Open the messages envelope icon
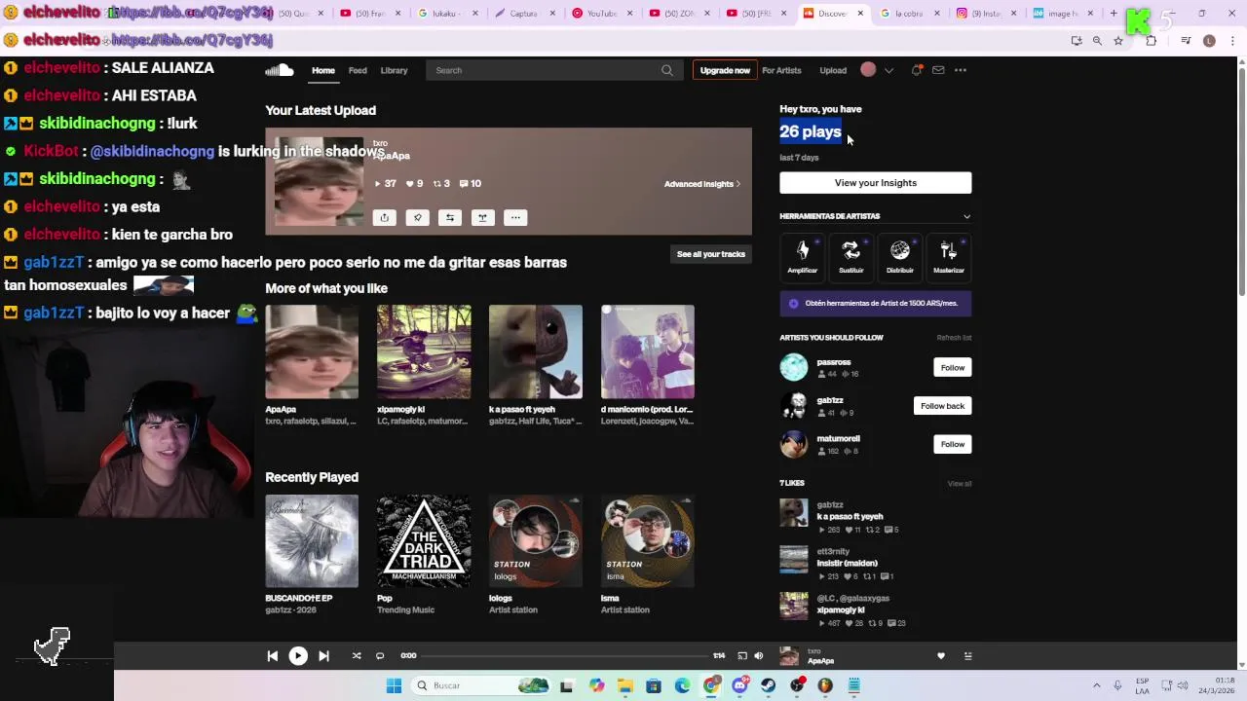Image resolution: width=1247 pixels, height=701 pixels. [x=938, y=70]
